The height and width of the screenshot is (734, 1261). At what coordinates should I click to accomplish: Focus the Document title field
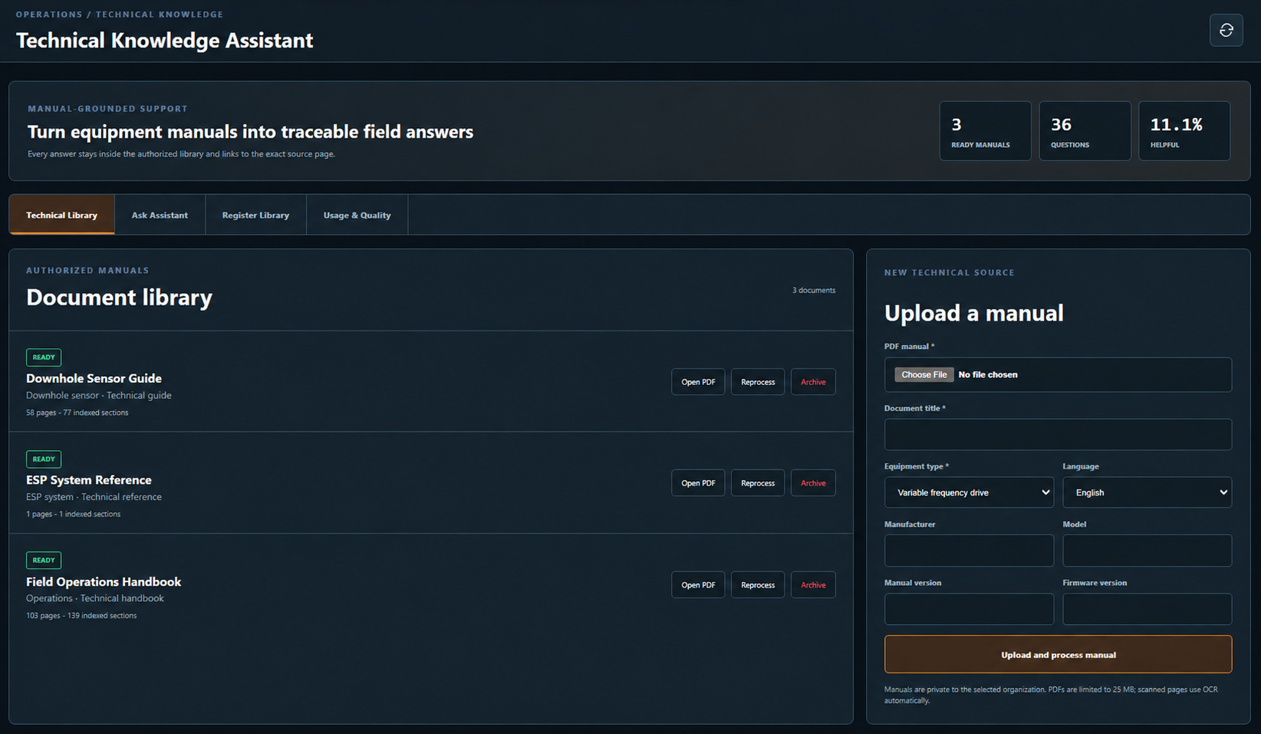(x=1058, y=434)
